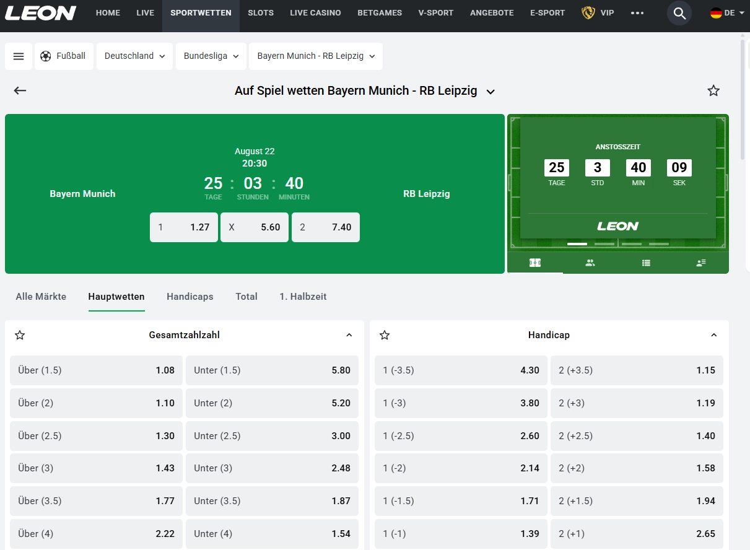Open the Deutschland country dropdown
Image resolution: width=750 pixels, height=550 pixels.
(x=134, y=56)
